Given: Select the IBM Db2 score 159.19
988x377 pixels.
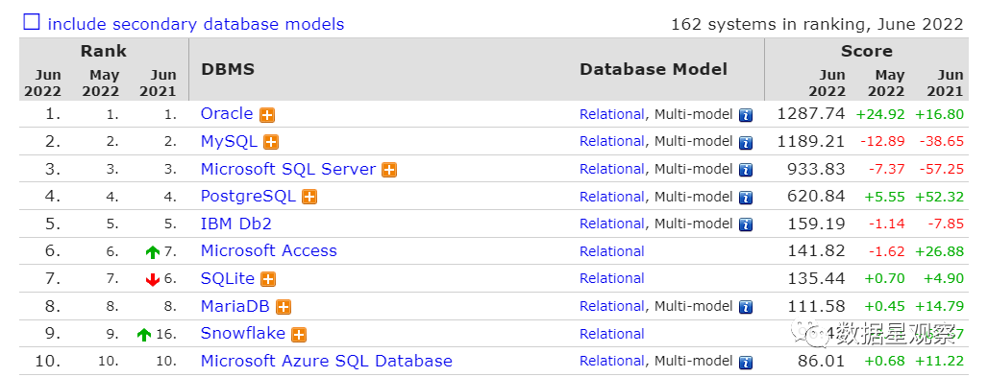Looking at the screenshot, I should click(x=816, y=224).
